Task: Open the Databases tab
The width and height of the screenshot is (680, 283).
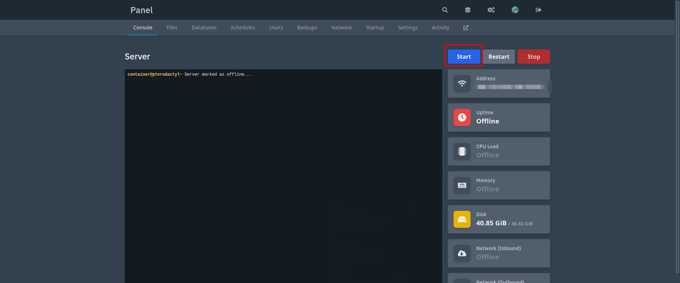Action: [204, 28]
